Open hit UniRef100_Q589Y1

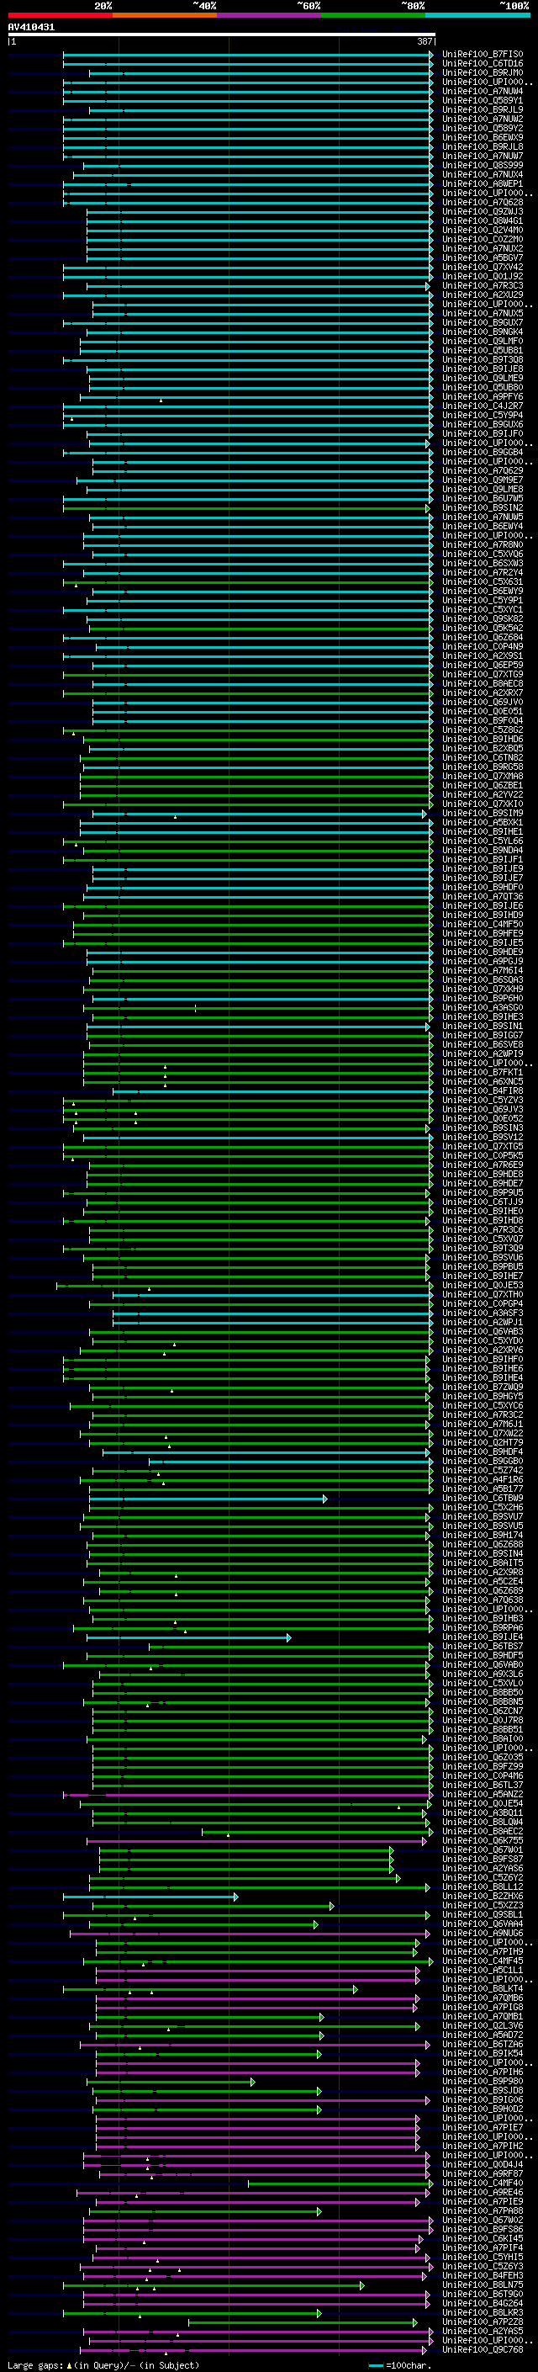tap(483, 100)
